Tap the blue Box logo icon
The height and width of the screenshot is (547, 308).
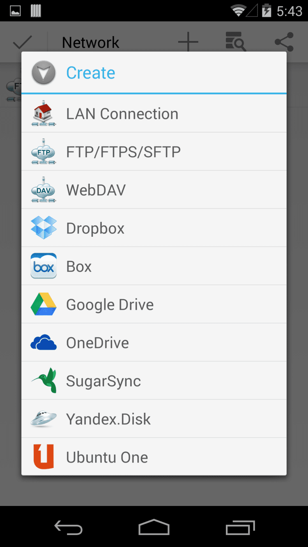(44, 266)
